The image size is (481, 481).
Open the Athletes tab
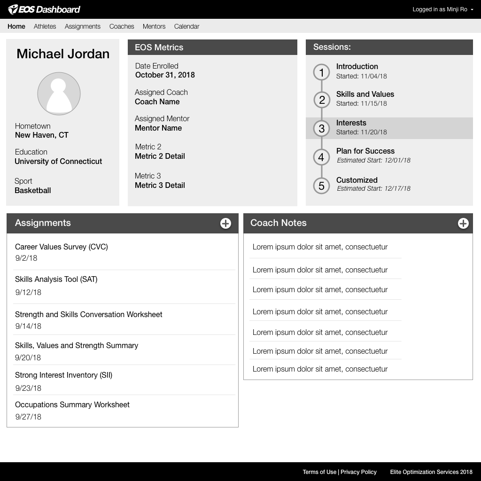point(45,26)
